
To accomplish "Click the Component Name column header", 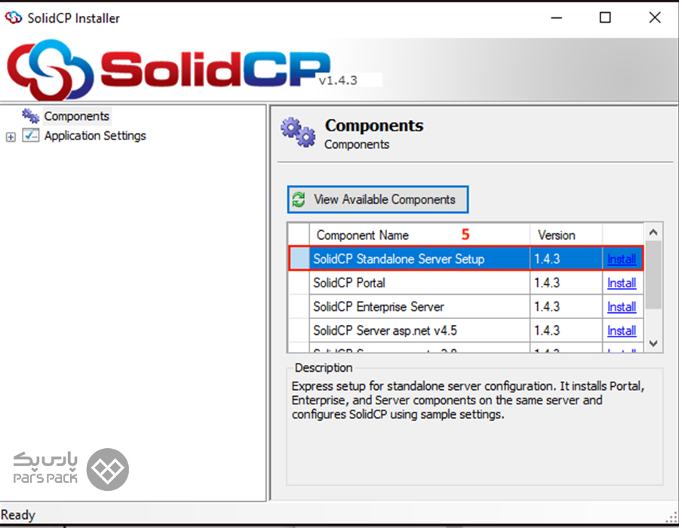I will tap(362, 235).
